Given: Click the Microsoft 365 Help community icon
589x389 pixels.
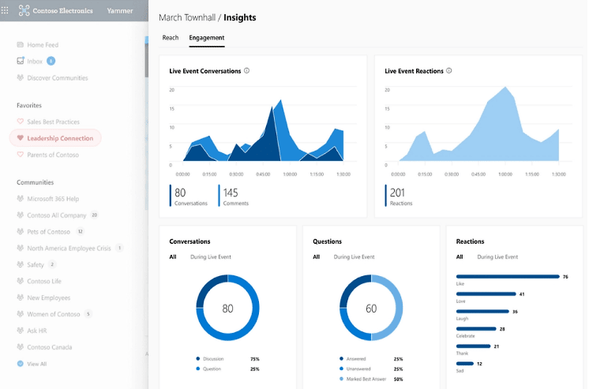Looking at the screenshot, I should [x=21, y=198].
